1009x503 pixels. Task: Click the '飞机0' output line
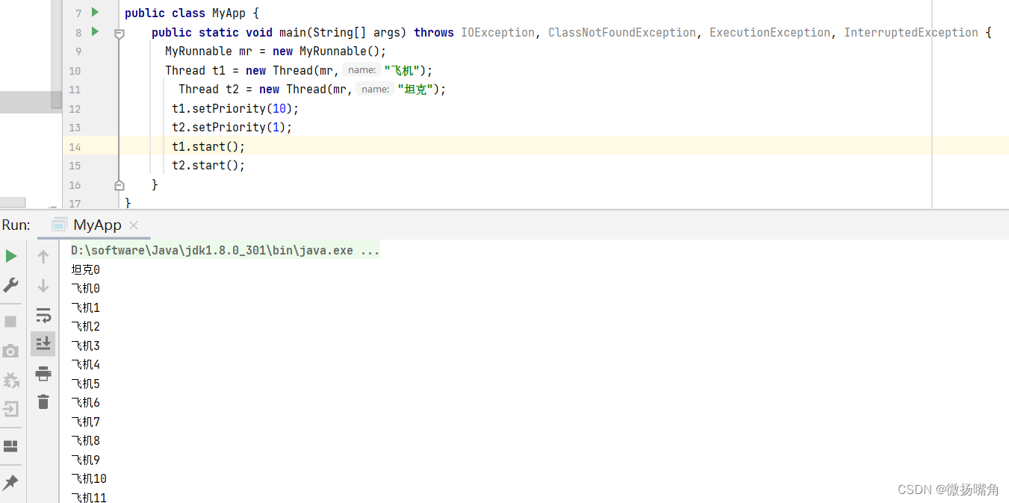click(85, 289)
